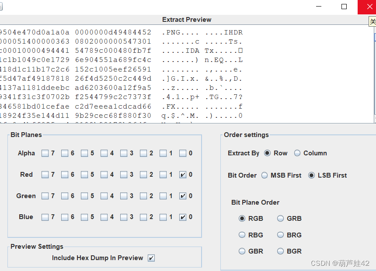The width and height of the screenshot is (376, 271).
Task: Click hex value '0802000000547301'
Action: pyautogui.click(x=113, y=41)
